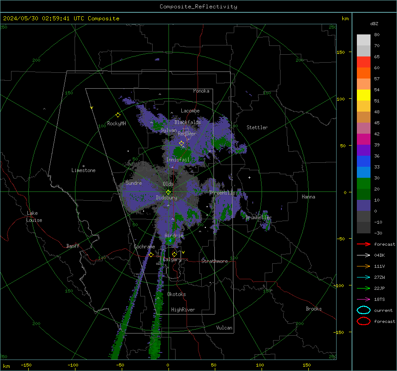Click the Innisfail city label
The width and height of the screenshot is (397, 371).
click(x=178, y=160)
